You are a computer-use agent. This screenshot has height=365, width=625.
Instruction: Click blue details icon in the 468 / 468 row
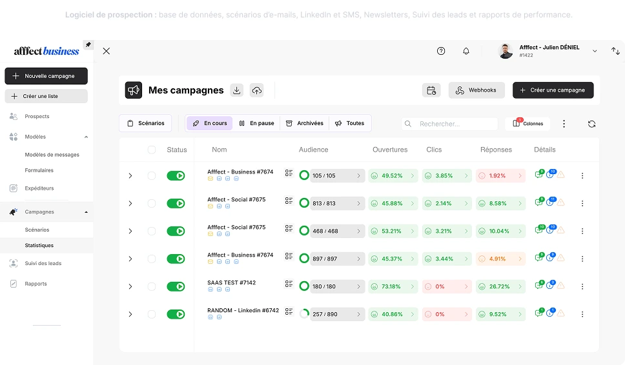(551, 230)
